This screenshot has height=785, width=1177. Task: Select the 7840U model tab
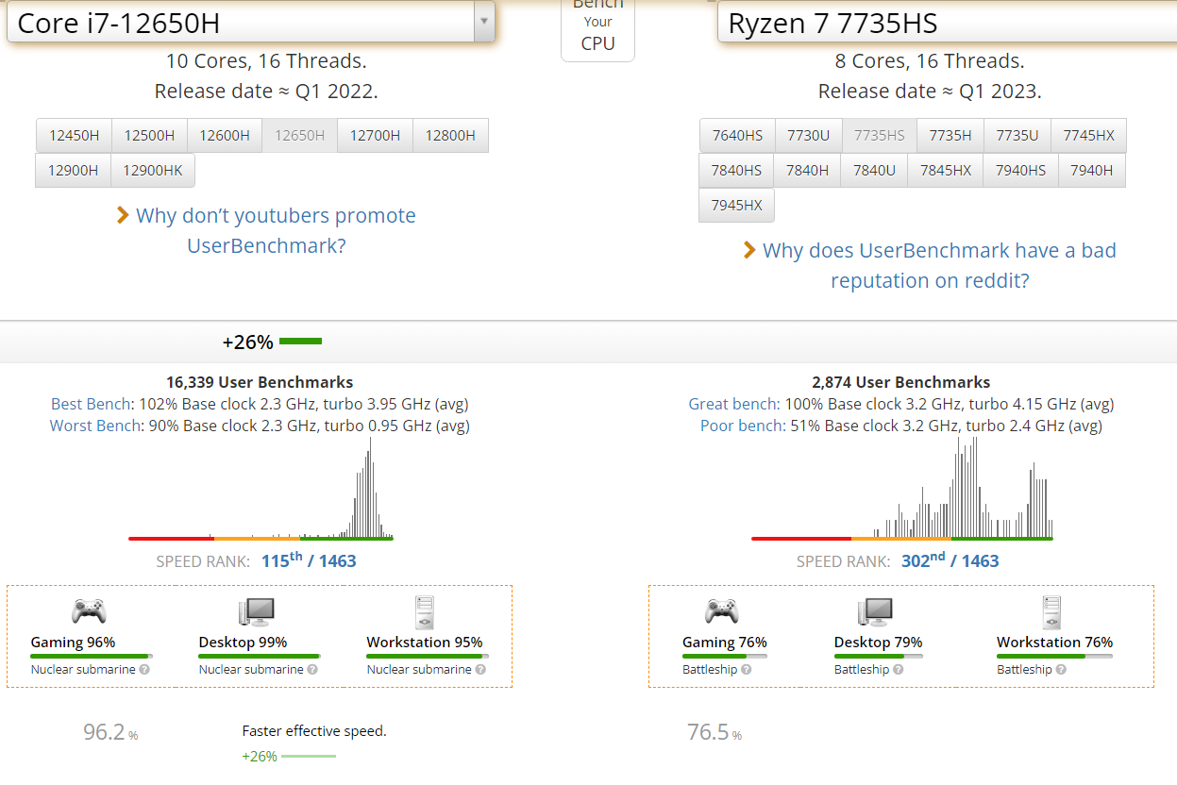(x=874, y=170)
